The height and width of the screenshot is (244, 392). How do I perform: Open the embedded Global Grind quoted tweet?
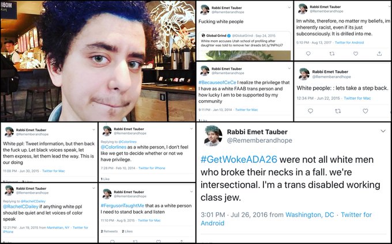pos(245,45)
